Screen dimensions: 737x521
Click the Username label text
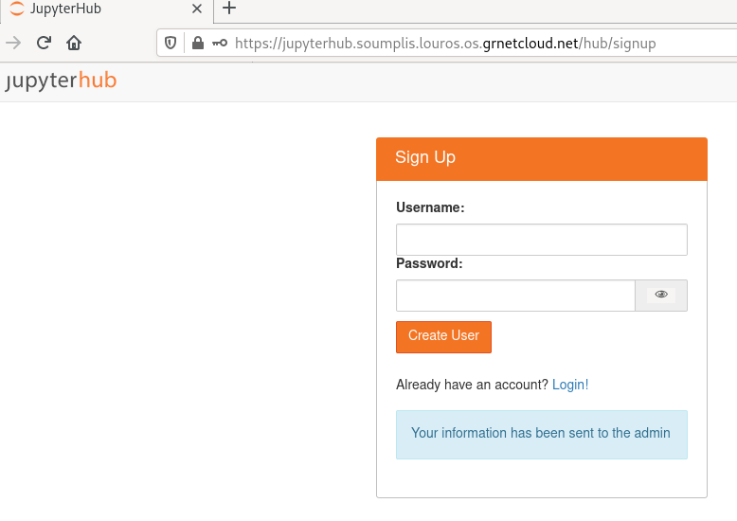point(430,207)
